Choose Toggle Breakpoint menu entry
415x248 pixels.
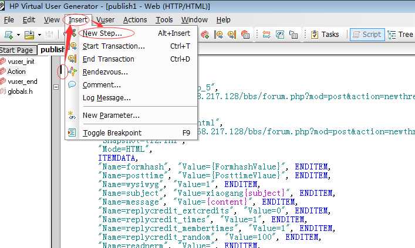click(131, 133)
